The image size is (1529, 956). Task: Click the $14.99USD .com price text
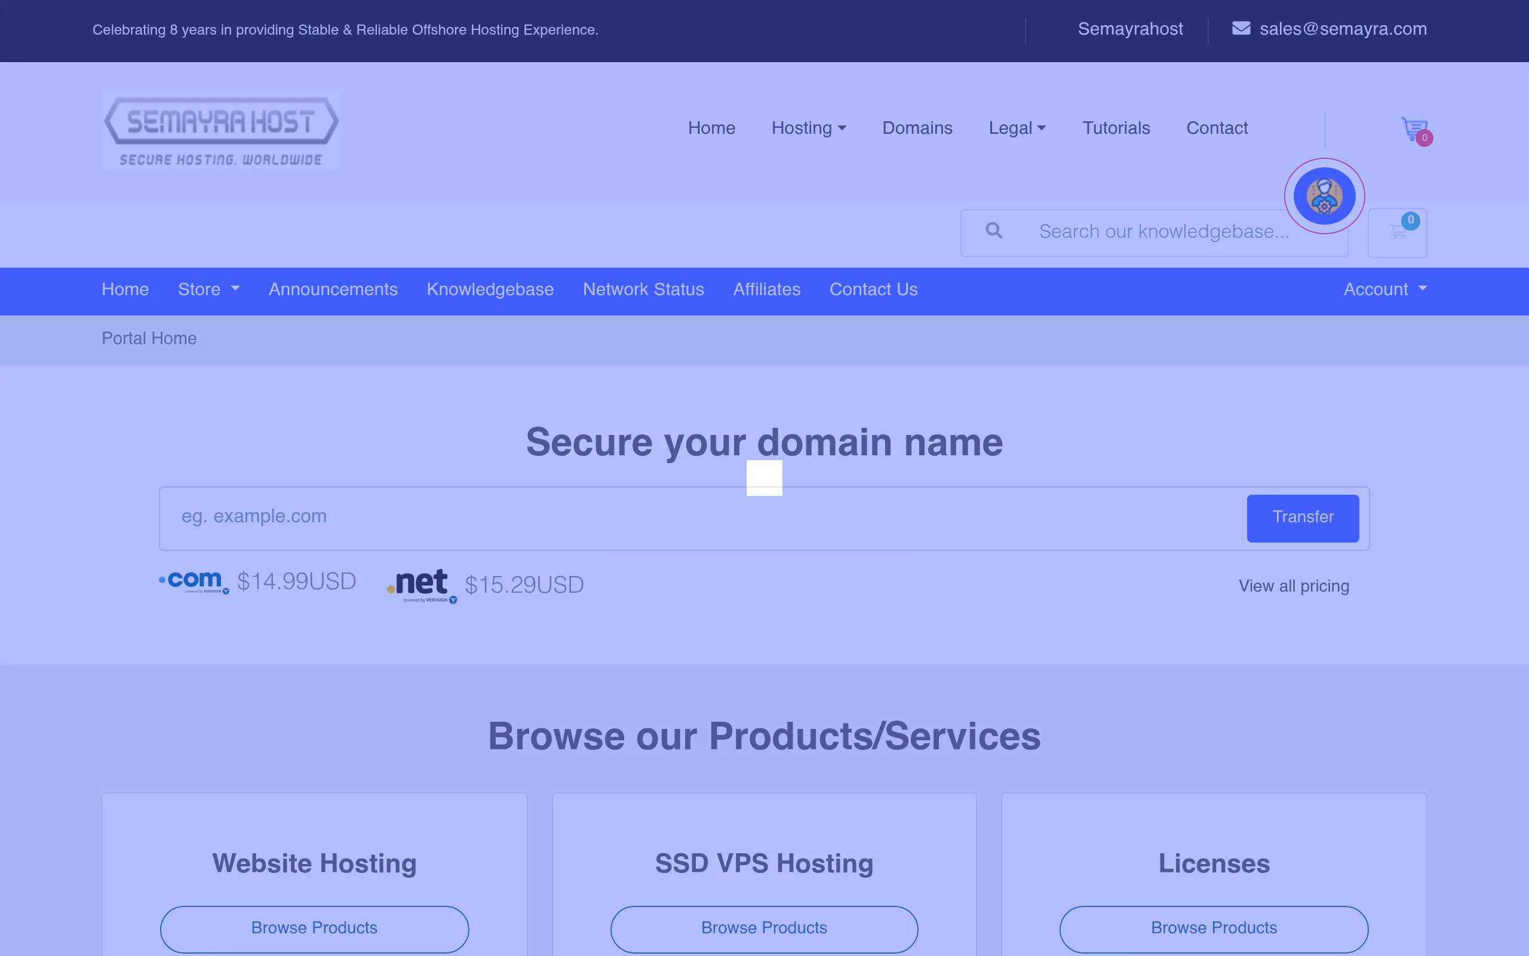(296, 582)
